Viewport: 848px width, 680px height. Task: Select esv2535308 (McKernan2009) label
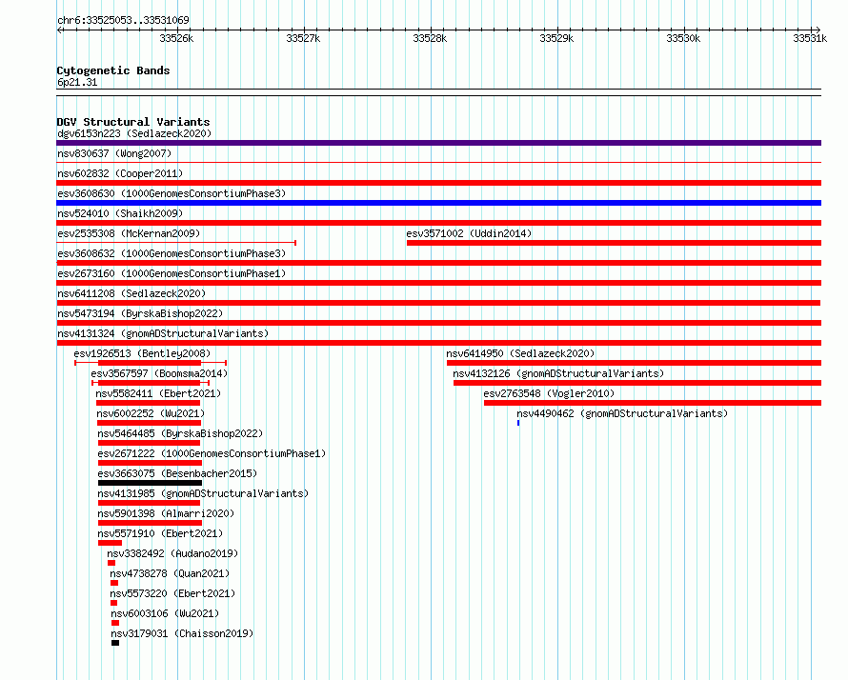[129, 233]
